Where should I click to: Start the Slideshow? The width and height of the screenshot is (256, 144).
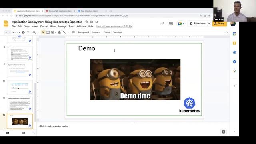[x=197, y=24]
